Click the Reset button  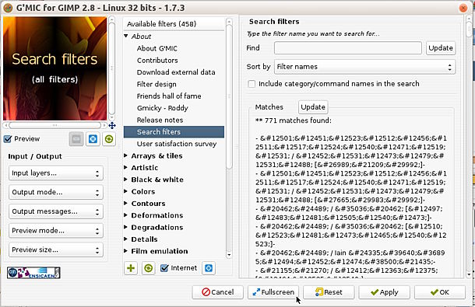(329, 292)
